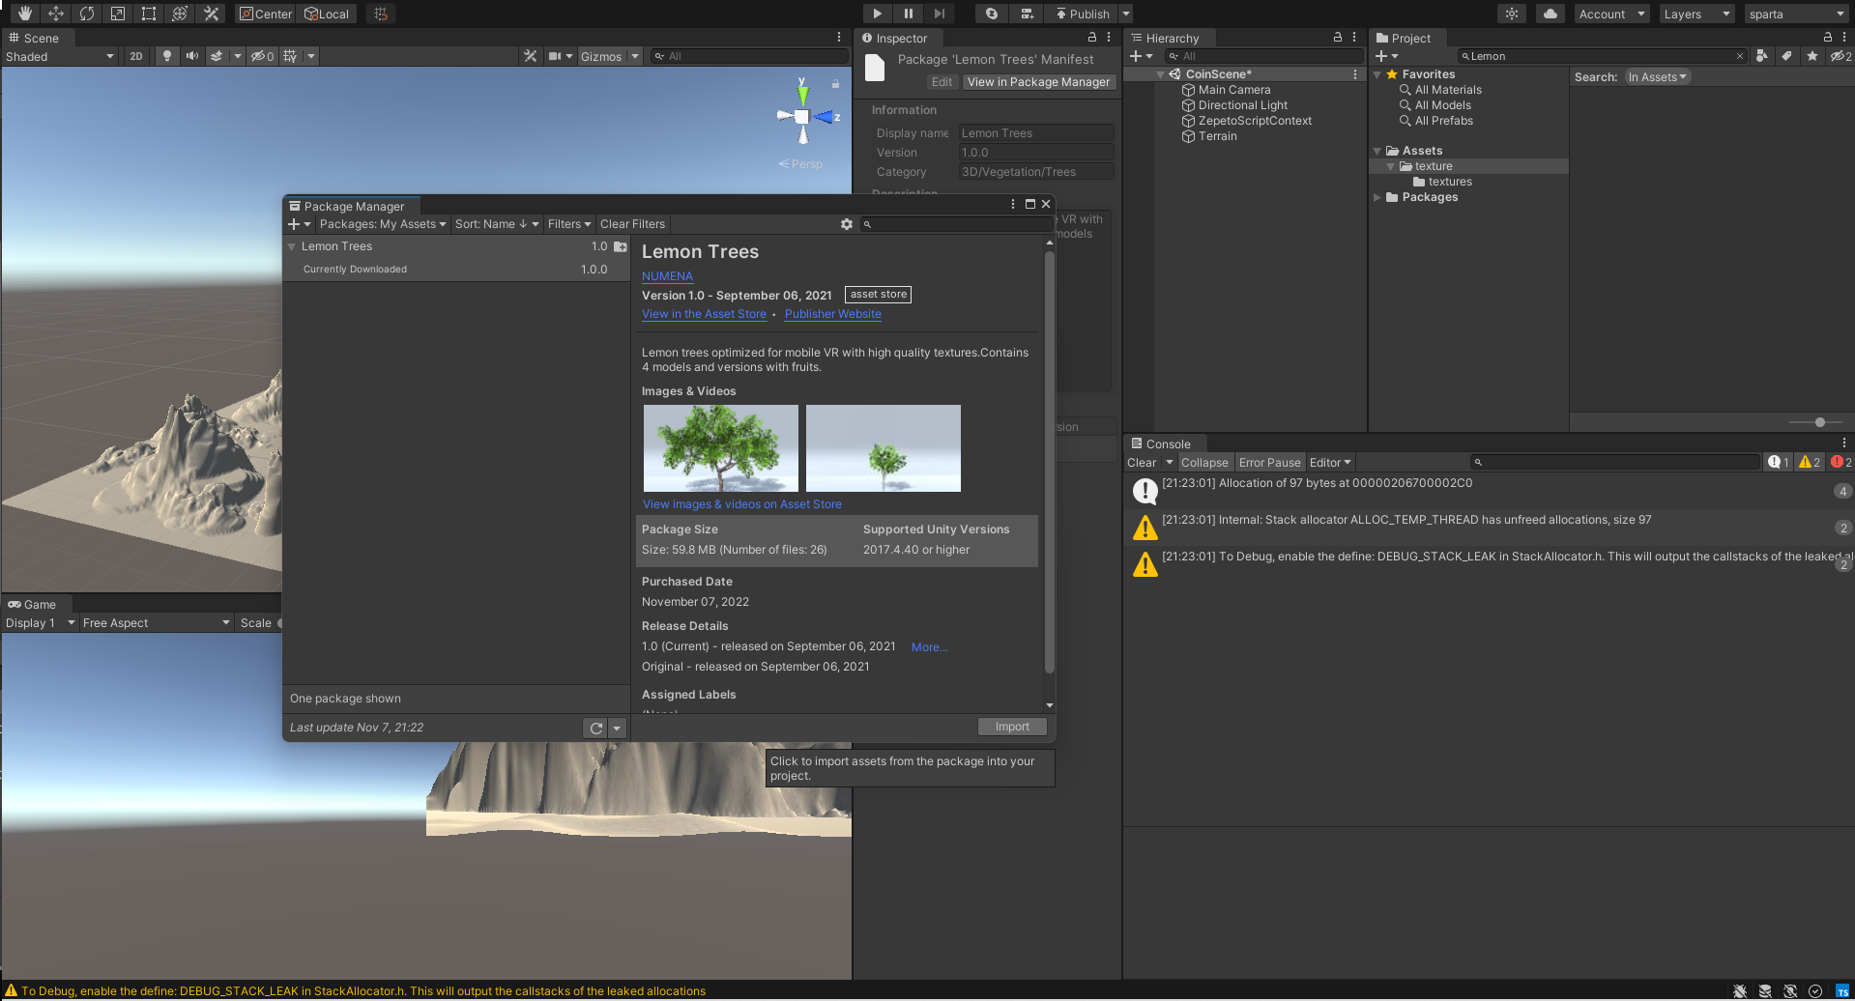Click the first Lemon Trees preview thumbnail
Viewport: 1855px width, 1001px height.
pyautogui.click(x=721, y=448)
